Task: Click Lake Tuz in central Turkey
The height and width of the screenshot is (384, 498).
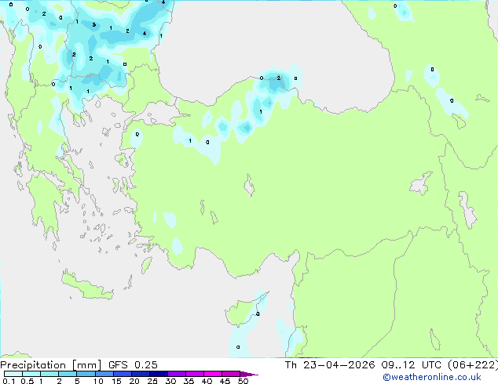Action: [250, 186]
